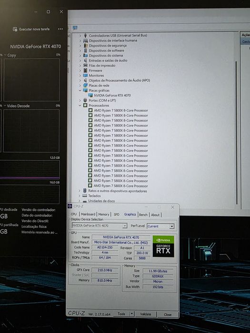This screenshot has height=333, width=250.
Task: Expand the Monitores category
Action: coord(80,75)
